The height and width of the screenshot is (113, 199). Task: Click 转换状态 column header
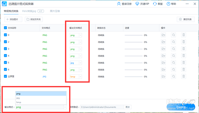click(101, 28)
